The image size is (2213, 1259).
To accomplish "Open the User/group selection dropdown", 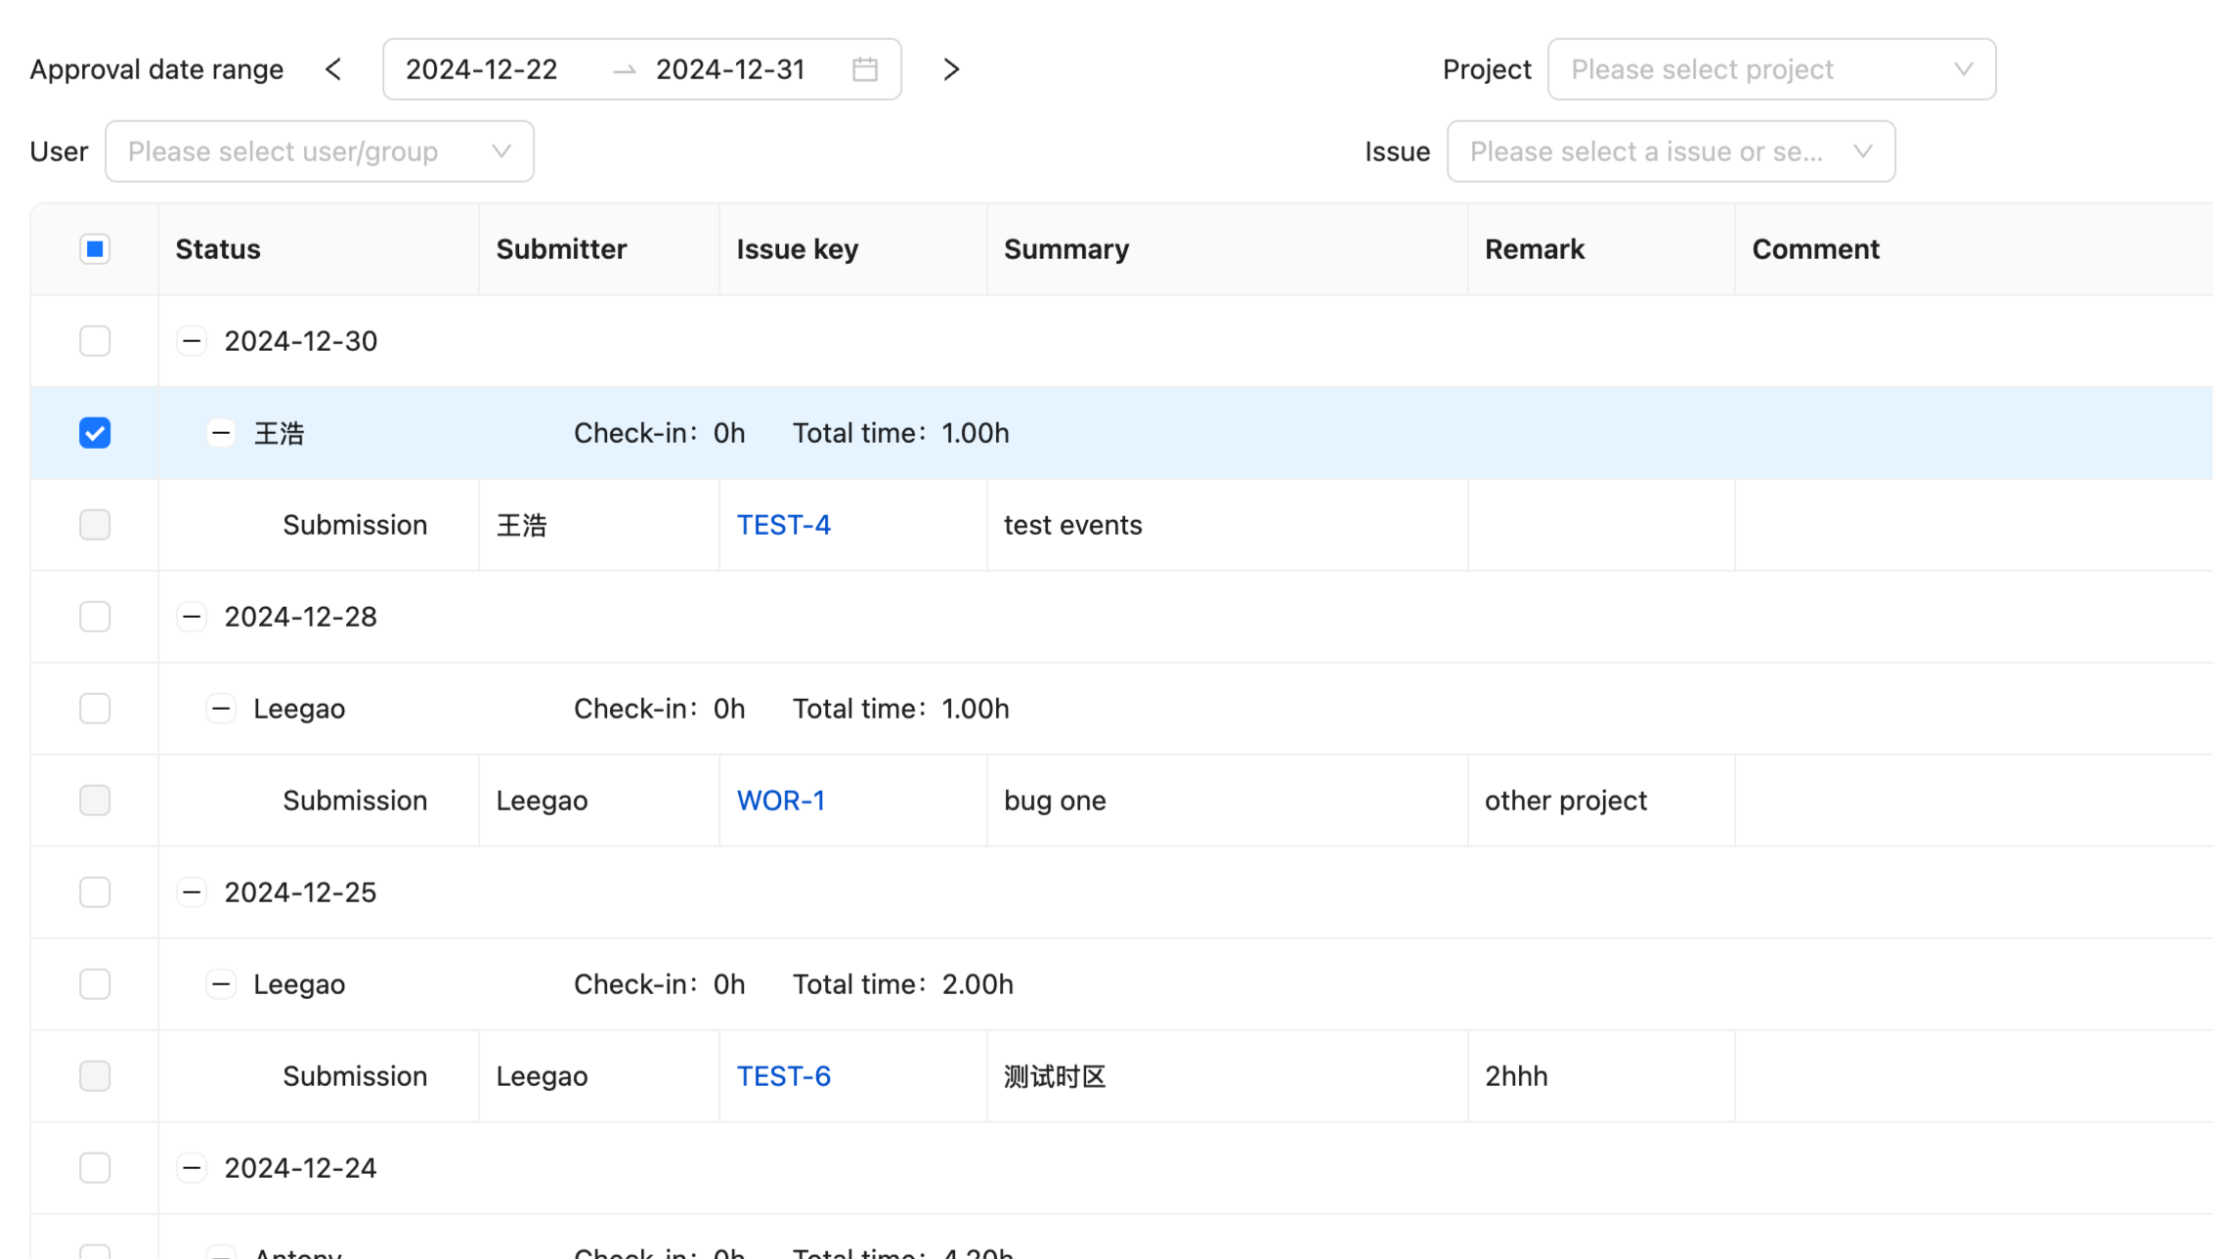I will pos(319,152).
